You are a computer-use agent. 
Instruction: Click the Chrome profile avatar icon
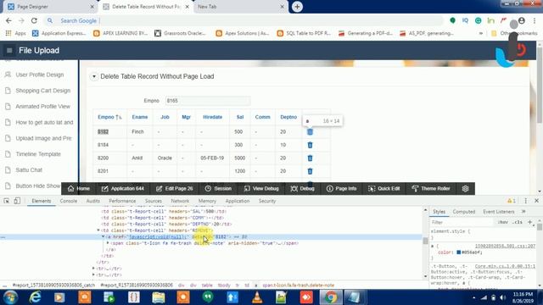[522, 20]
